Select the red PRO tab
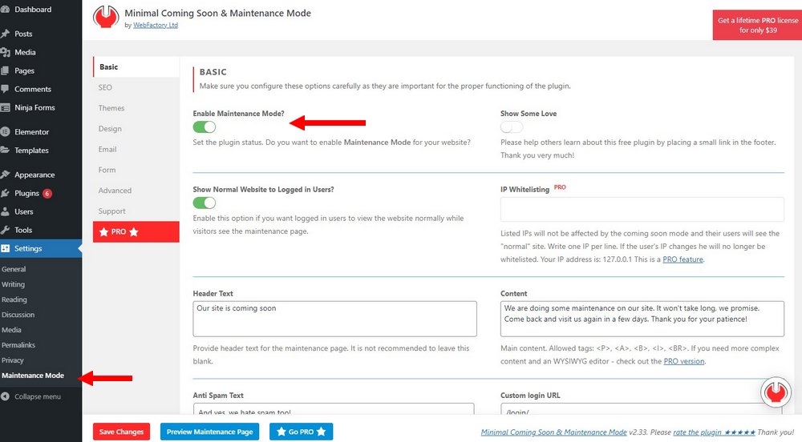This screenshot has width=802, height=442. 136,231
